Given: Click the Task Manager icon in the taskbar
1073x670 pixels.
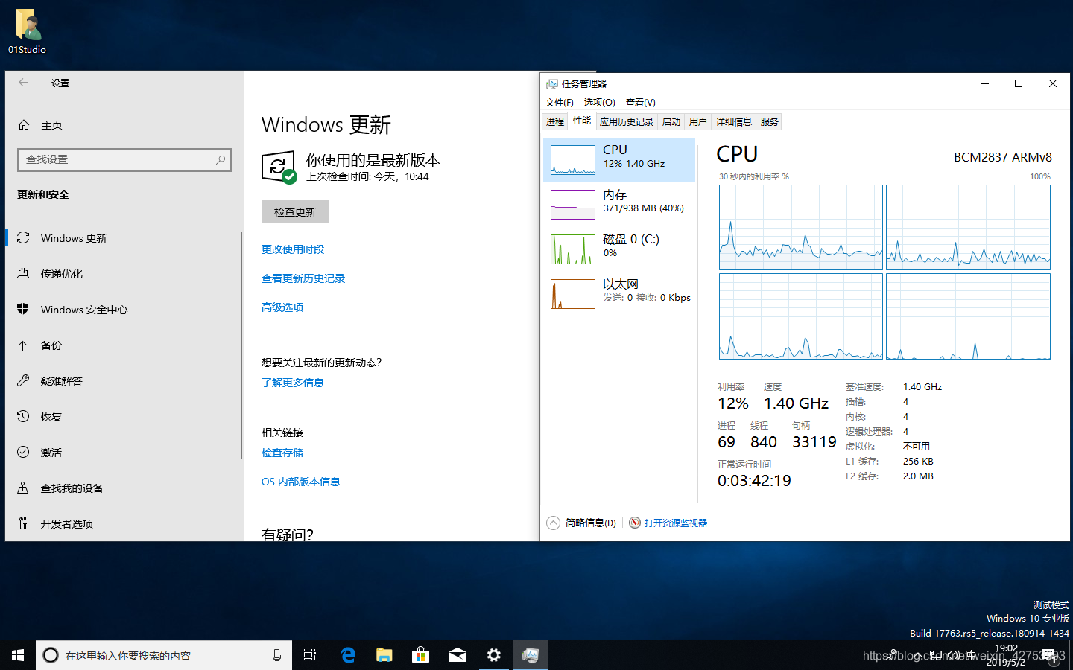Looking at the screenshot, I should 530,655.
